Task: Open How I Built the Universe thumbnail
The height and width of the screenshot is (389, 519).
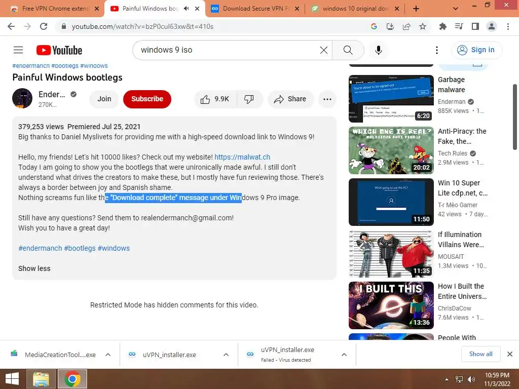Action: tap(391, 305)
